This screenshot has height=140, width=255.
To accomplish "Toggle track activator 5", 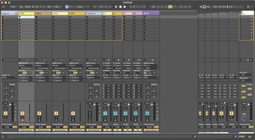I will click(x=73, y=113).
